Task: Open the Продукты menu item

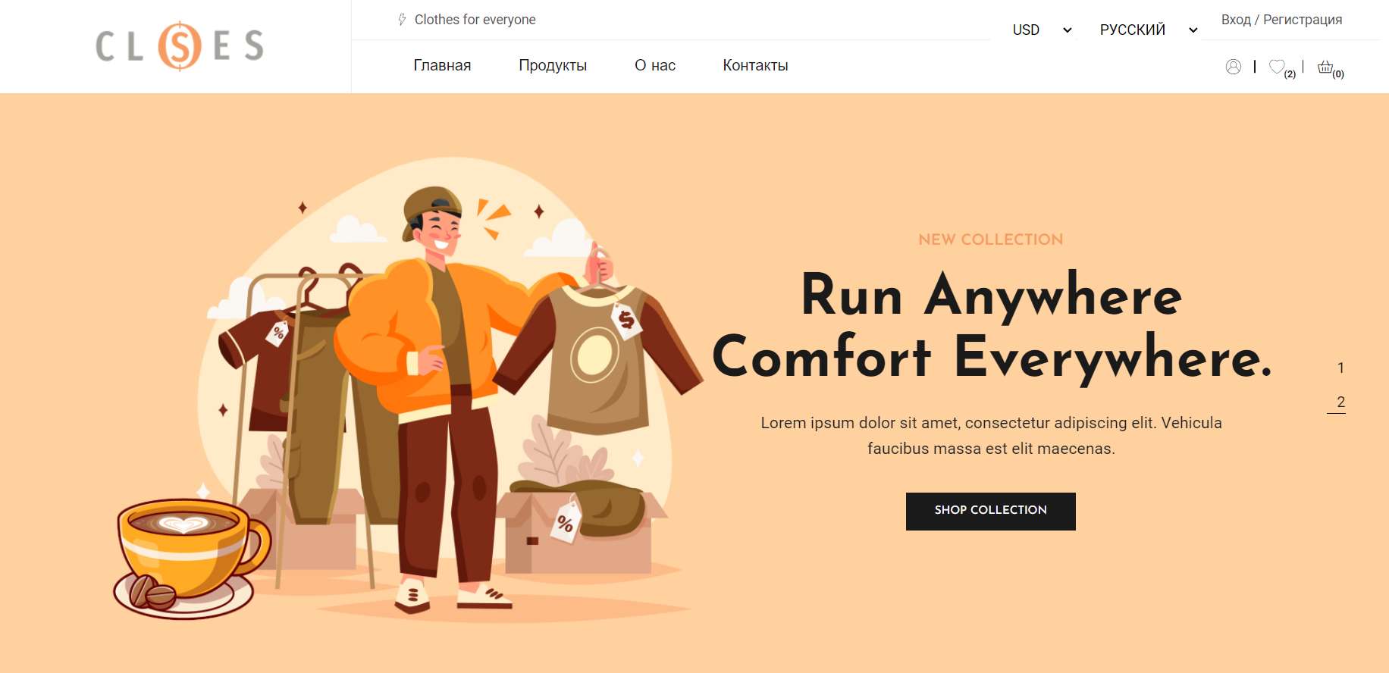Action: (x=553, y=65)
